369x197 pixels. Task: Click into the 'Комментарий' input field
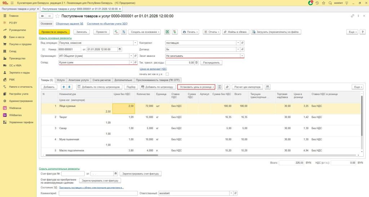98,193
